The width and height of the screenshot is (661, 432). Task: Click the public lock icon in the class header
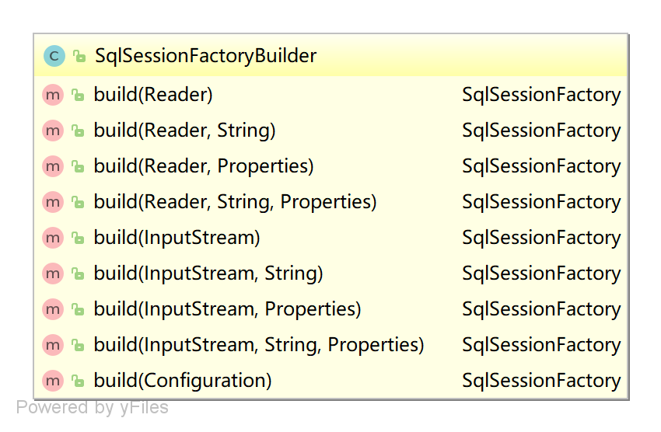tap(79, 56)
